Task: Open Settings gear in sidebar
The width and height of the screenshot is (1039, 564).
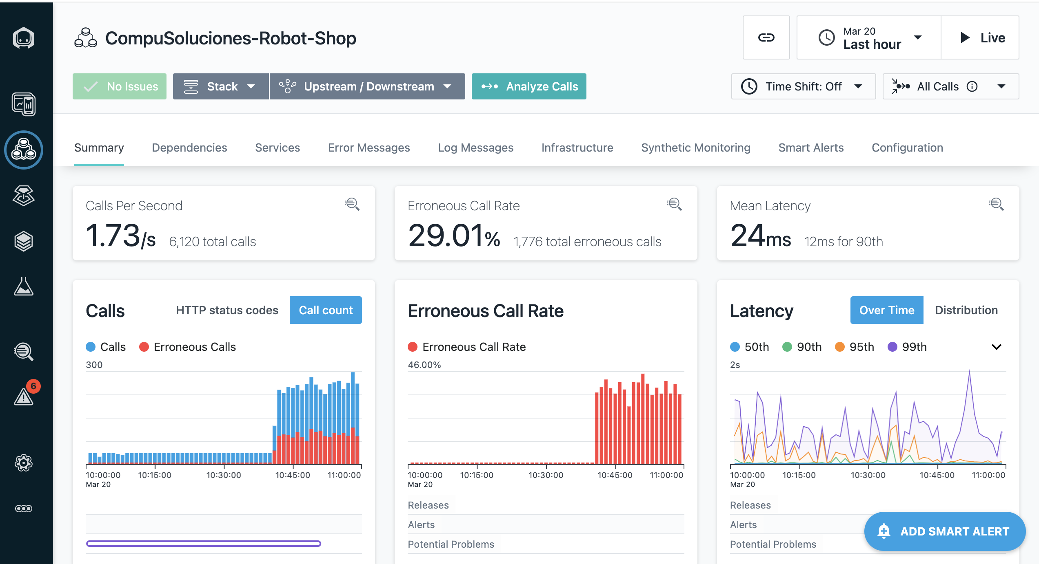Action: click(24, 463)
